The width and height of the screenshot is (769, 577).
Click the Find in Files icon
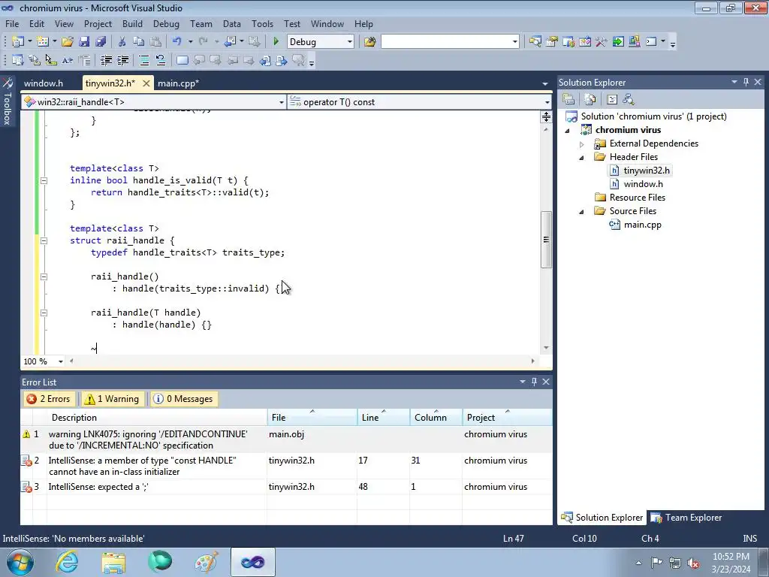click(369, 42)
